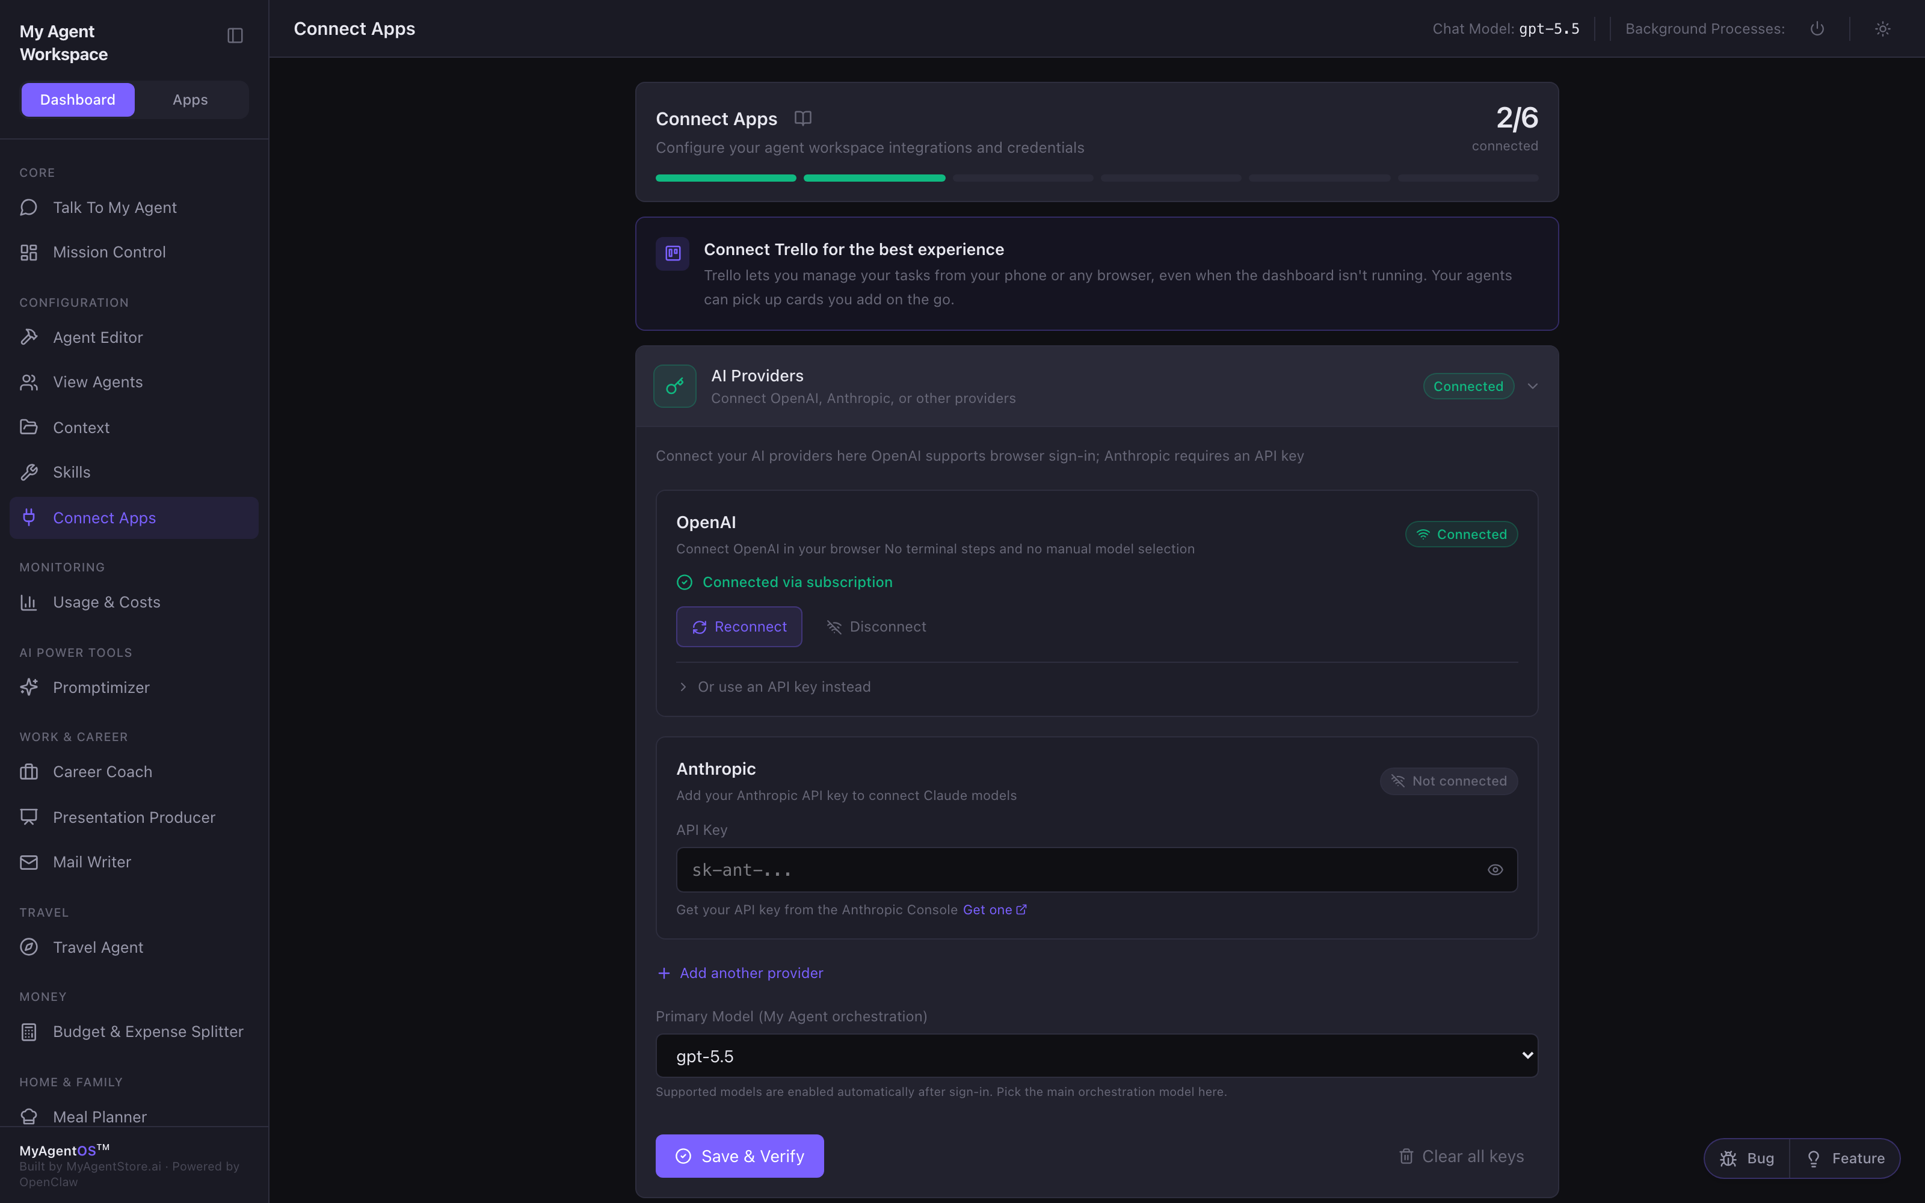
Task: Click the Connect Apps plug icon
Action: coord(29,518)
